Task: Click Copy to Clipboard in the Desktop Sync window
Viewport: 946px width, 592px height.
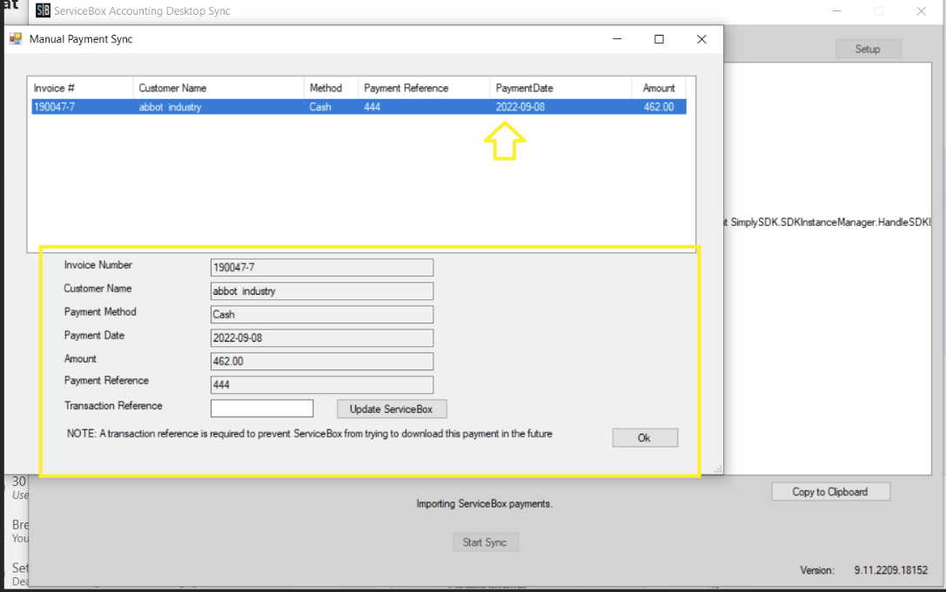Action: tap(831, 492)
